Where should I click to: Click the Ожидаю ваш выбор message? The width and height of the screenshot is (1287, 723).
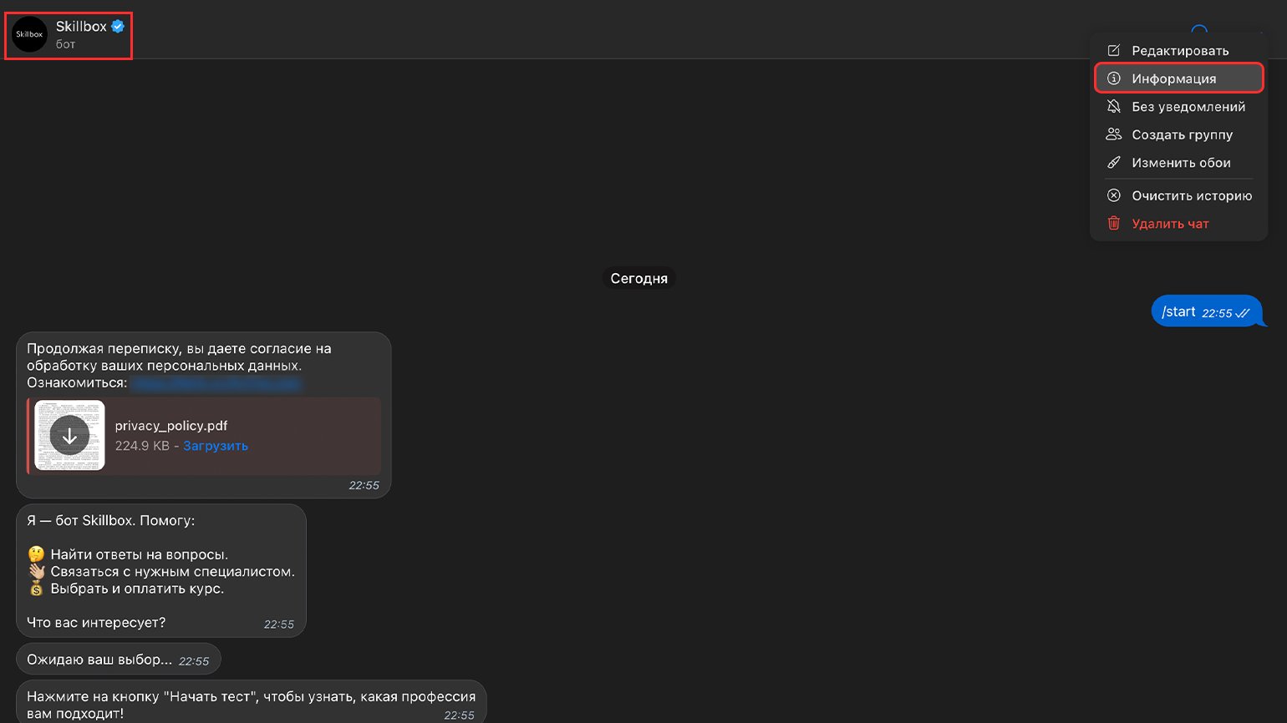point(119,660)
